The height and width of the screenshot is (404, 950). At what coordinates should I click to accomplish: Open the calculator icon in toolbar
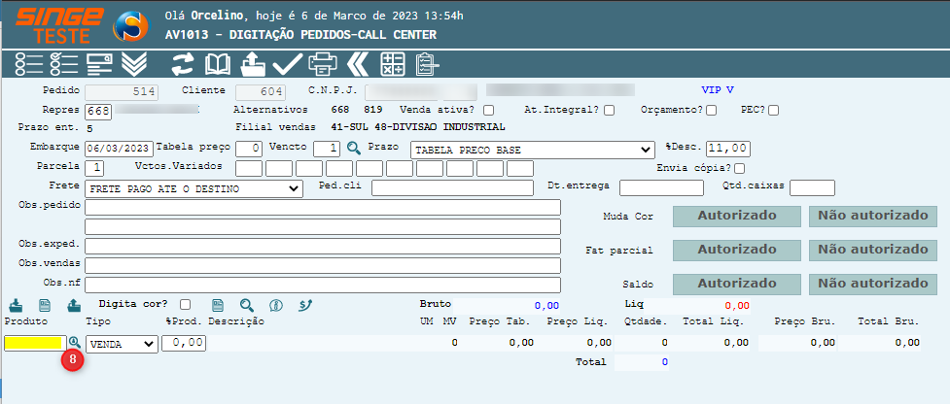tap(392, 64)
